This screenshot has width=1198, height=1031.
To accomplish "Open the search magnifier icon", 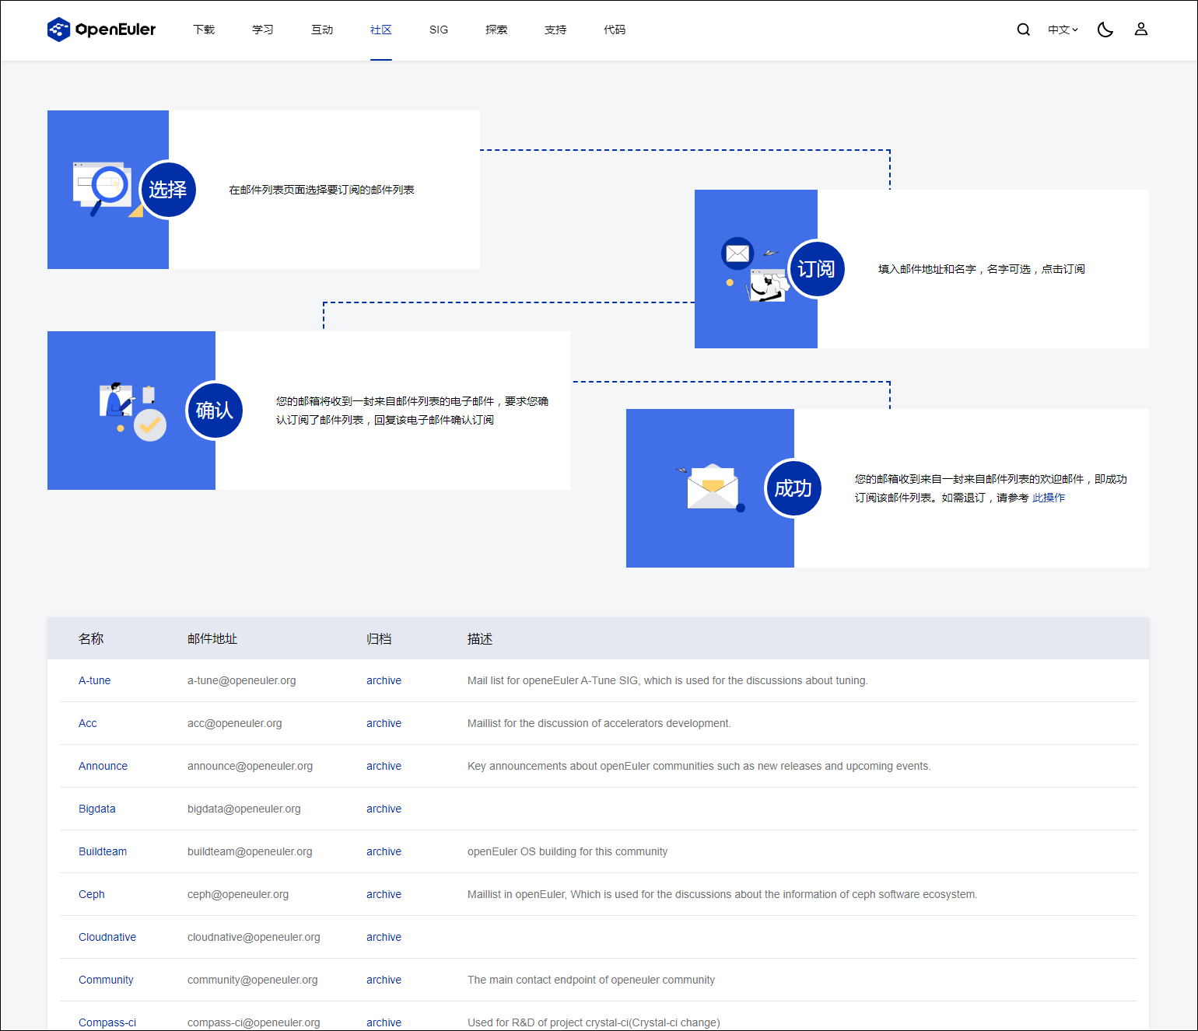I will [1023, 30].
